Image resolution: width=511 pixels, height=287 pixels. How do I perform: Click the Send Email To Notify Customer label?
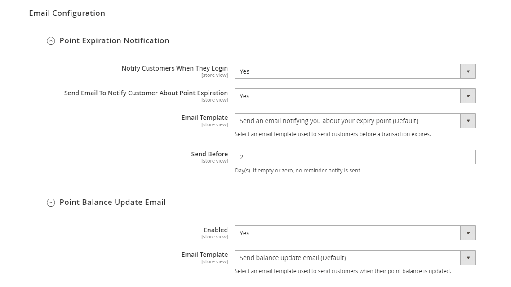(x=146, y=93)
